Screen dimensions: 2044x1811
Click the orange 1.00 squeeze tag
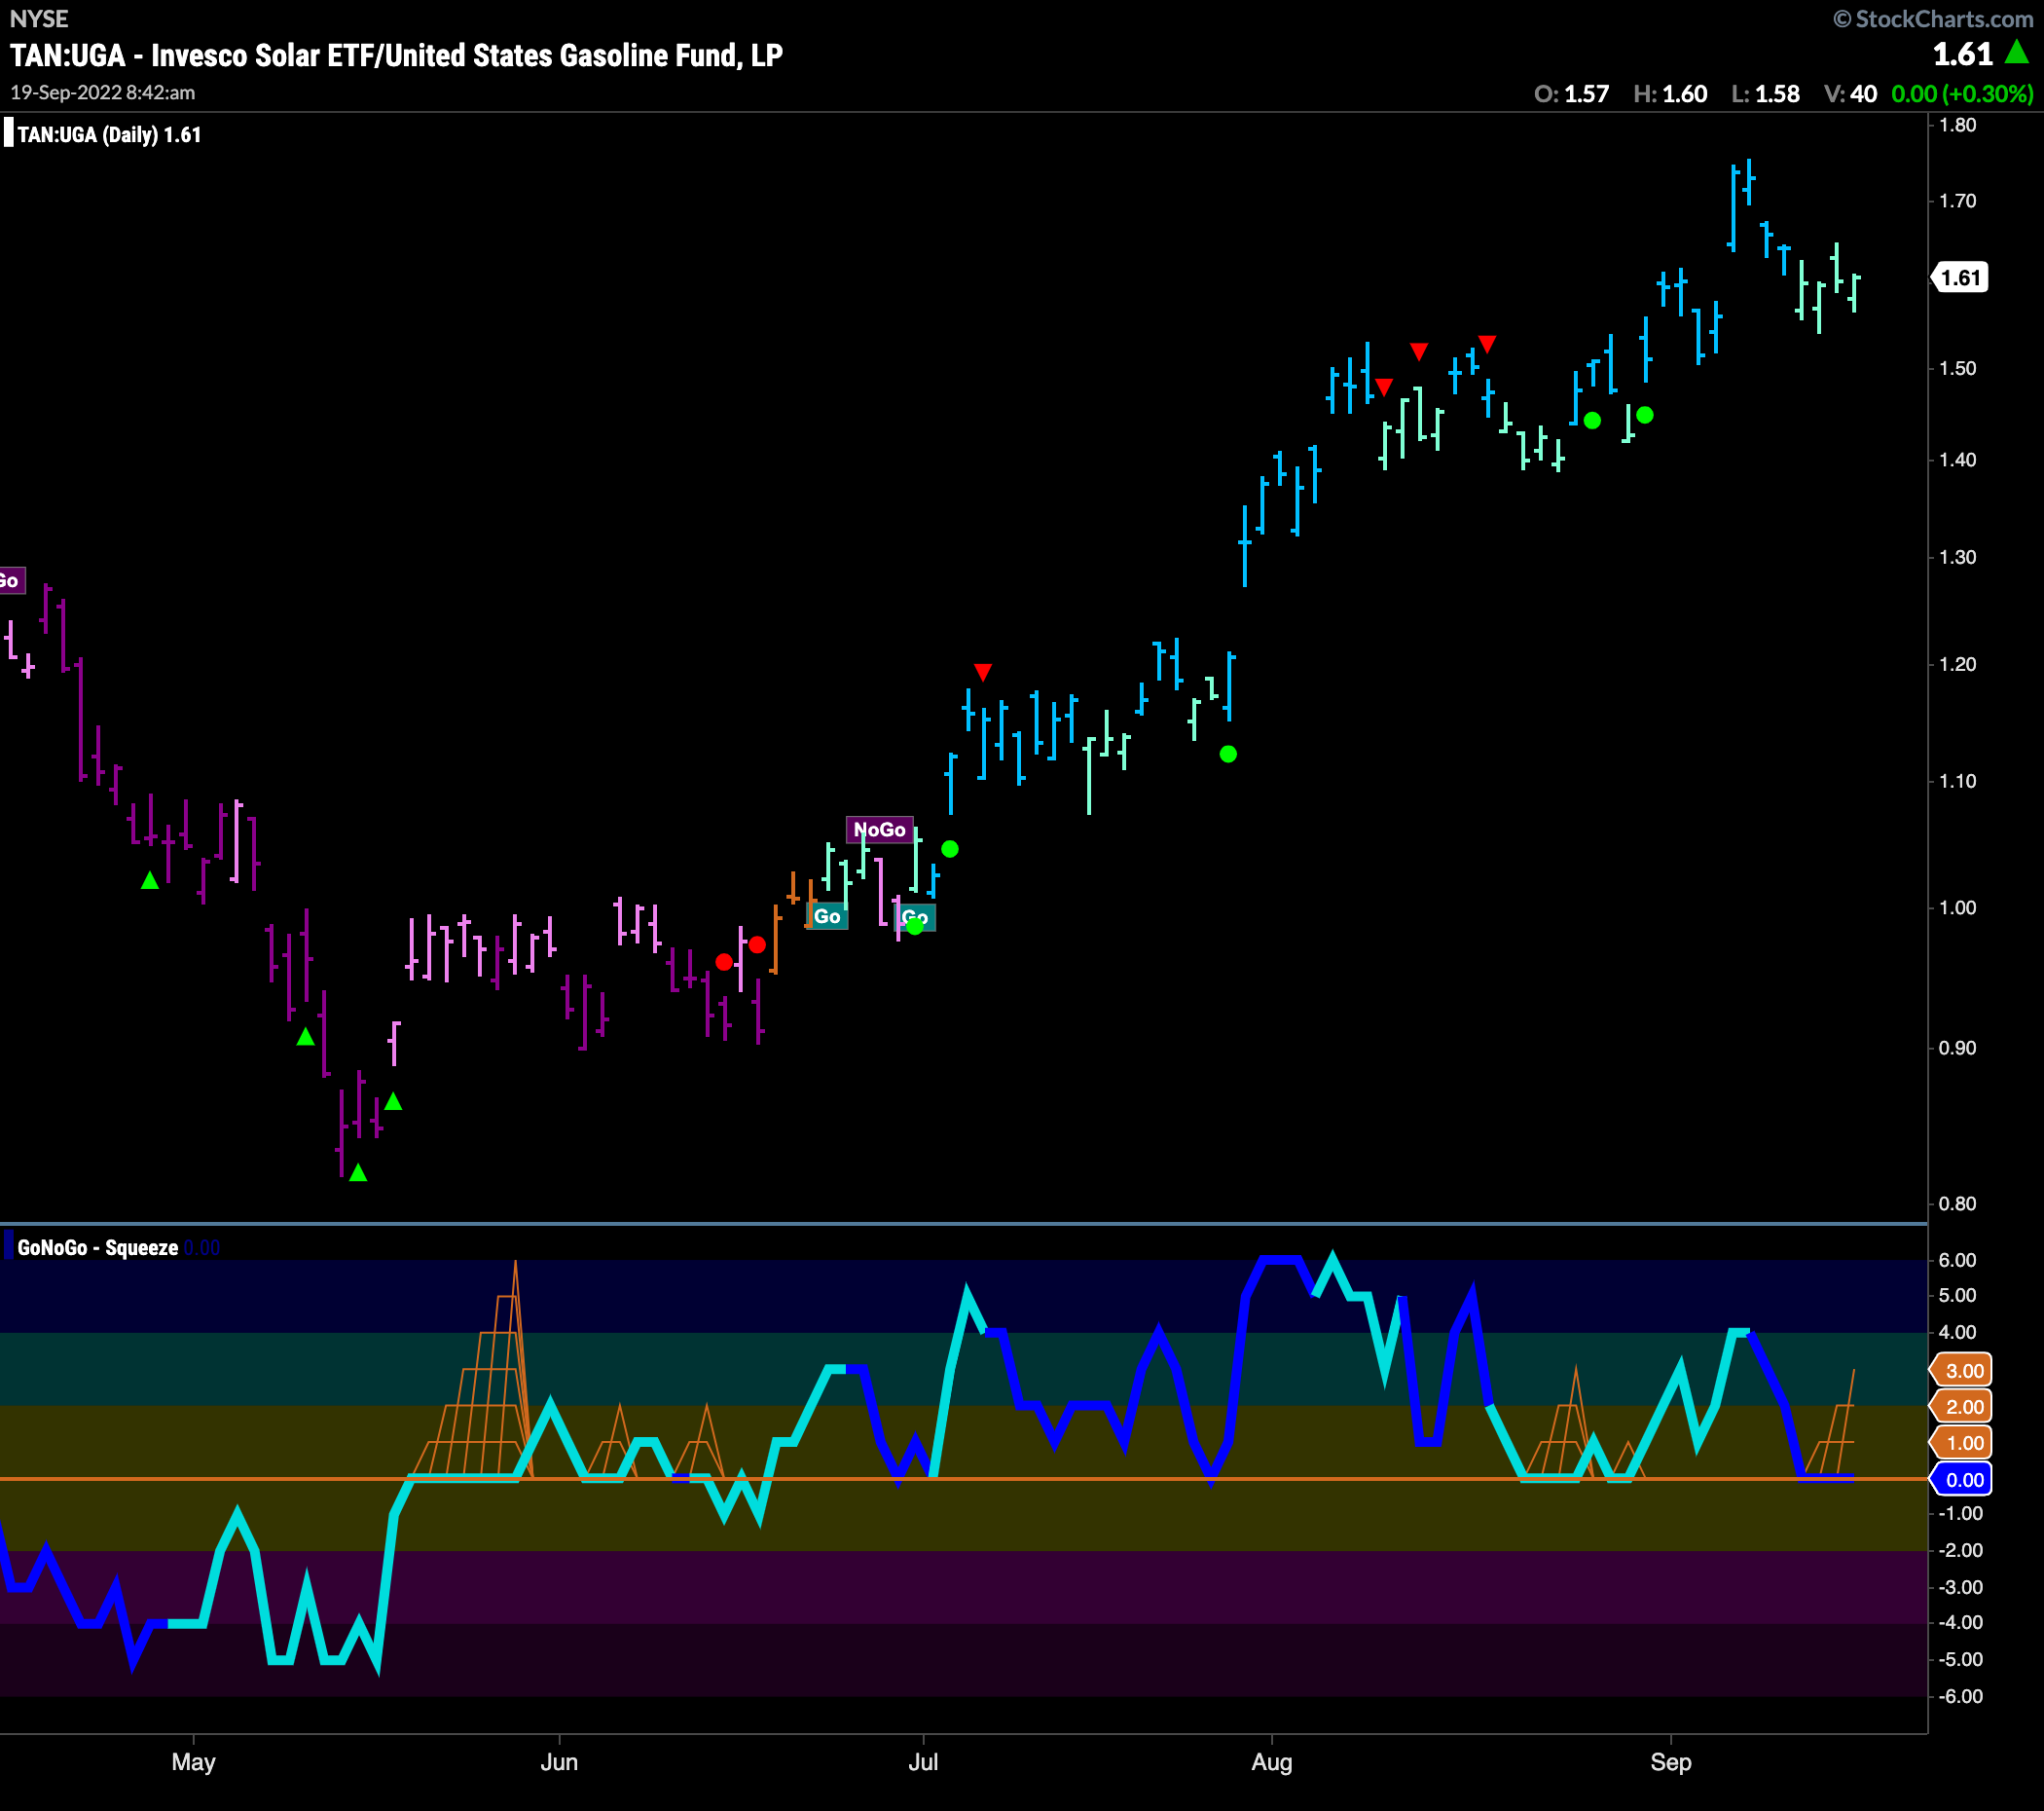coord(1962,1443)
